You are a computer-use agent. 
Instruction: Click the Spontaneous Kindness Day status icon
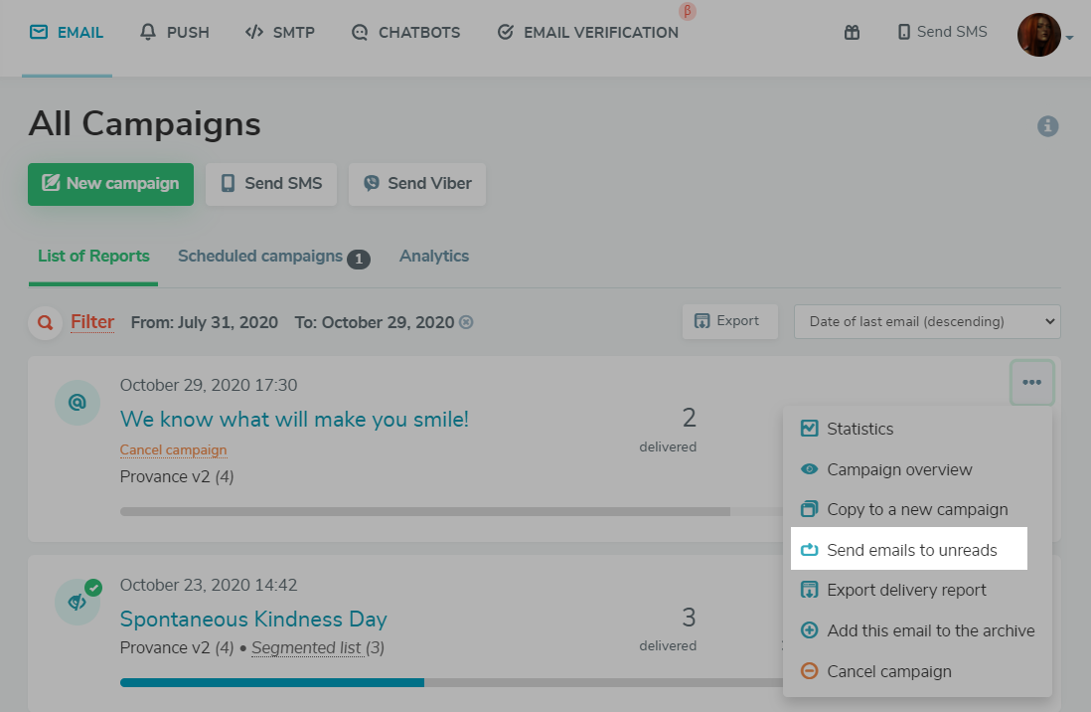78,602
